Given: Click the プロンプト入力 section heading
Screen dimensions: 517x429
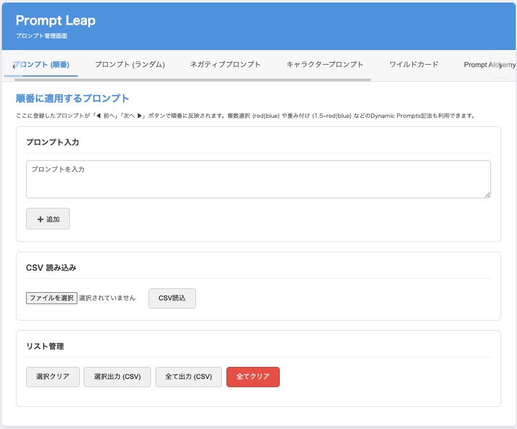Looking at the screenshot, I should [53, 143].
